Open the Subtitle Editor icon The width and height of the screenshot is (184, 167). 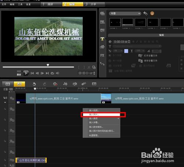point(94,84)
